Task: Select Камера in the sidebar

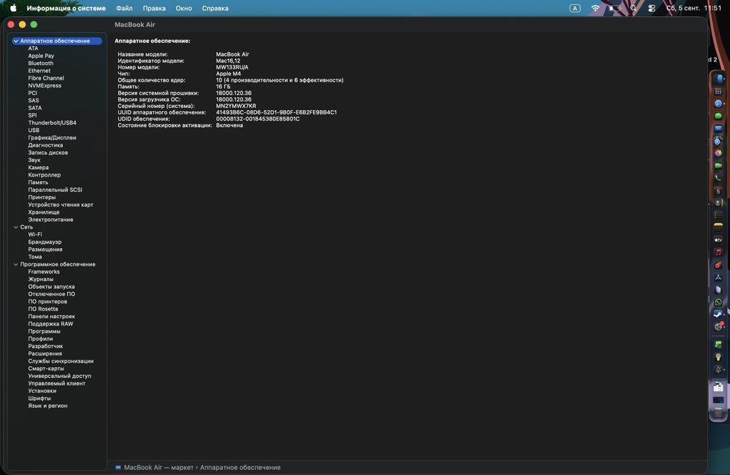Action: coord(38,168)
